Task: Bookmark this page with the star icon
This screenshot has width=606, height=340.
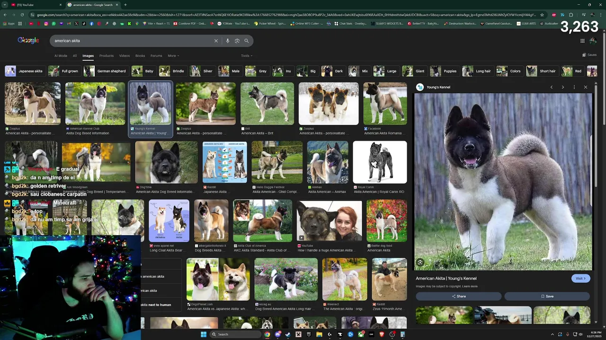Action: [x=542, y=15]
